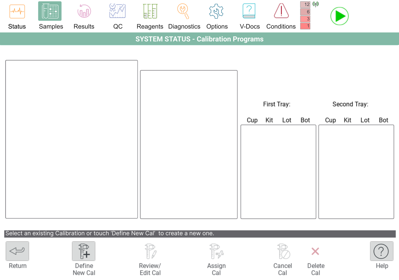Image resolution: width=399 pixels, height=280 pixels.
Task: Click the Review/Edit Cal icon
Action: pyautogui.click(x=150, y=251)
